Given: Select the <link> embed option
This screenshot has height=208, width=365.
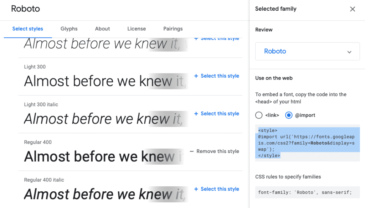Looking at the screenshot, I should [x=258, y=115].
